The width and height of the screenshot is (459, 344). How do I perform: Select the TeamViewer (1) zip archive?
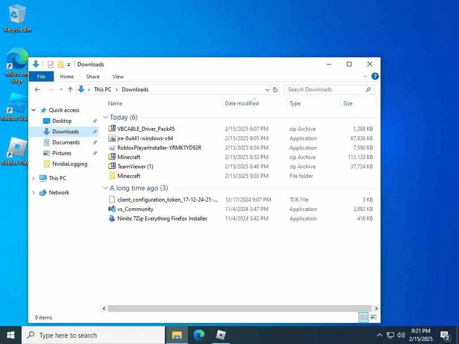click(135, 167)
